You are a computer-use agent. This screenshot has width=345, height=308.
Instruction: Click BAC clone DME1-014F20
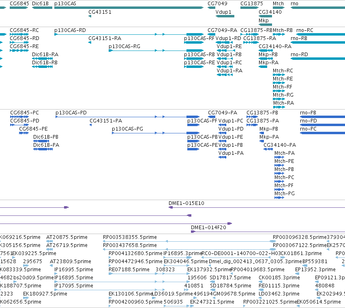[268, 232]
